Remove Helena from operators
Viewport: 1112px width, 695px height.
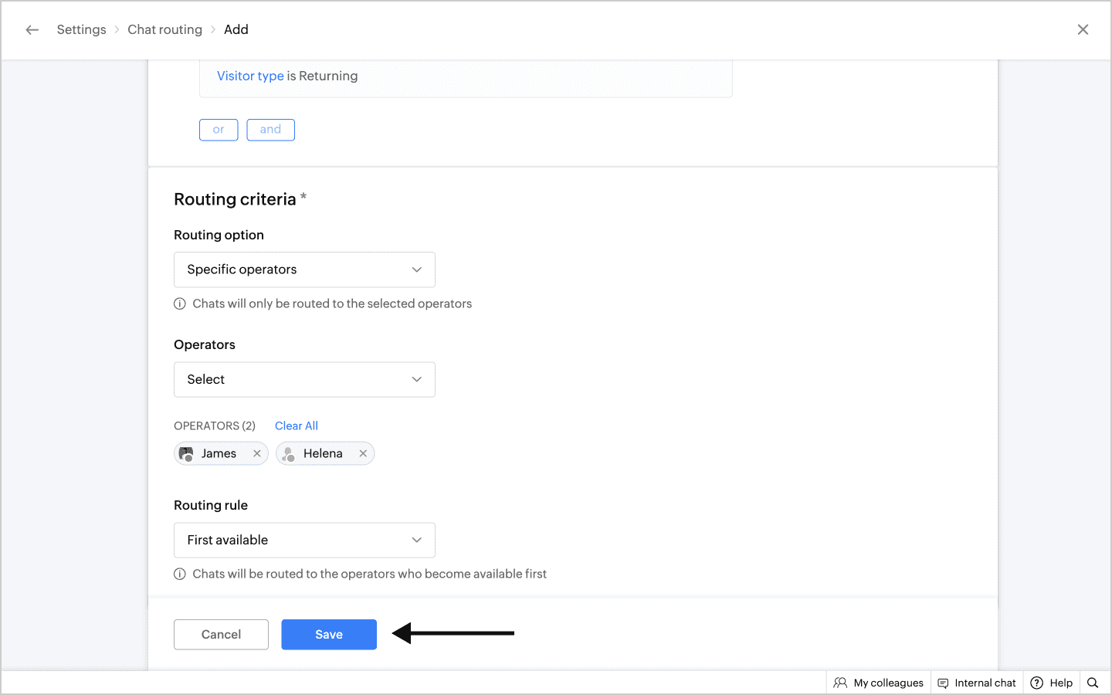[363, 453]
